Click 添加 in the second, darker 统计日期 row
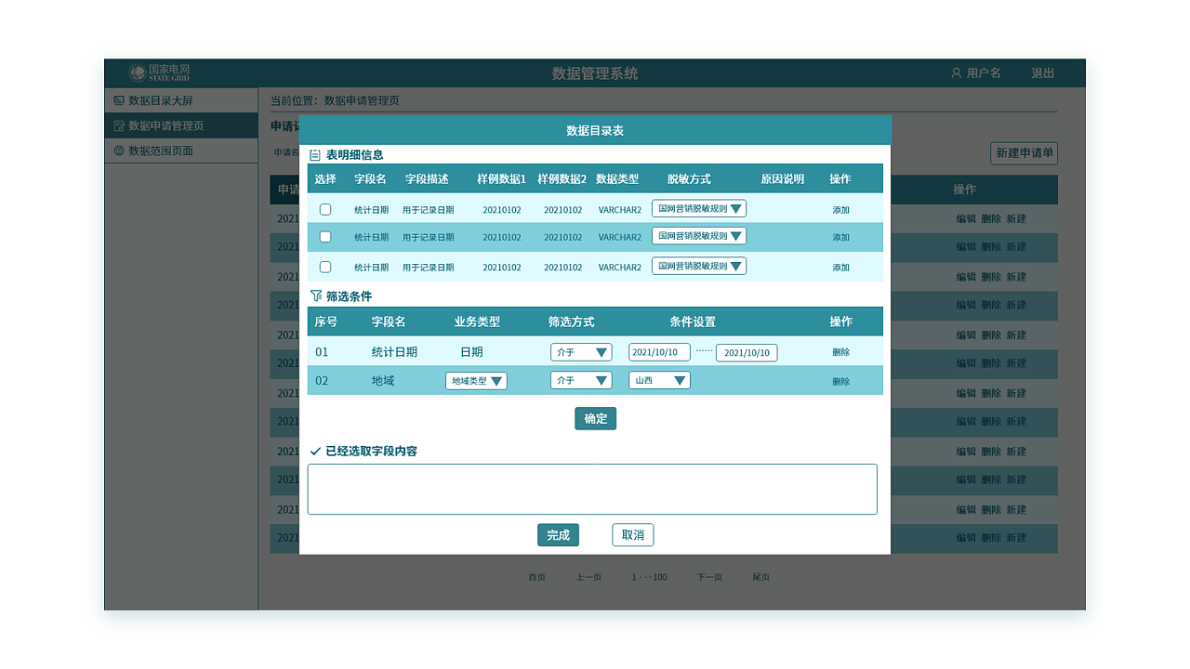The width and height of the screenshot is (1190, 669). (840, 237)
